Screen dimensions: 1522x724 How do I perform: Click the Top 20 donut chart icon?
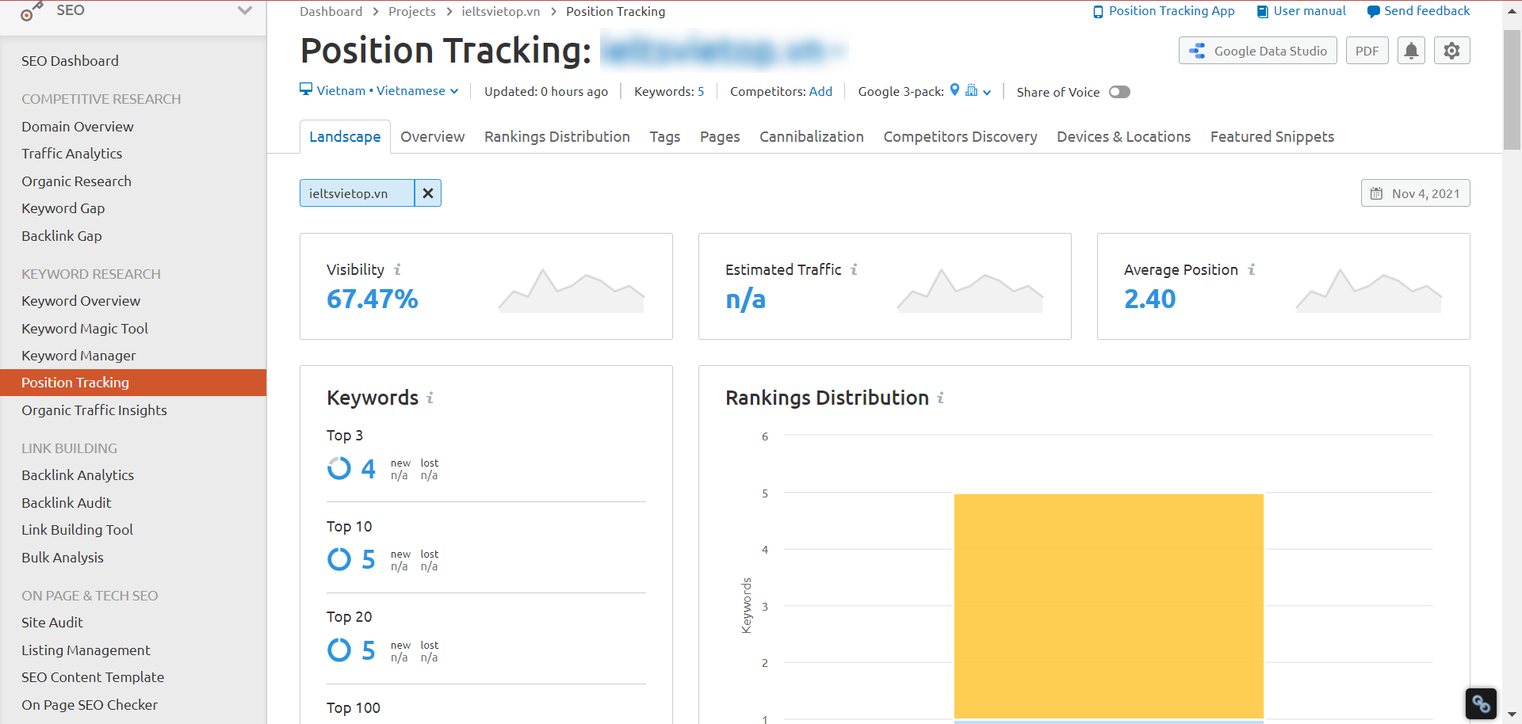click(339, 650)
